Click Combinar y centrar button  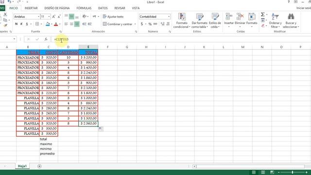tap(118, 24)
